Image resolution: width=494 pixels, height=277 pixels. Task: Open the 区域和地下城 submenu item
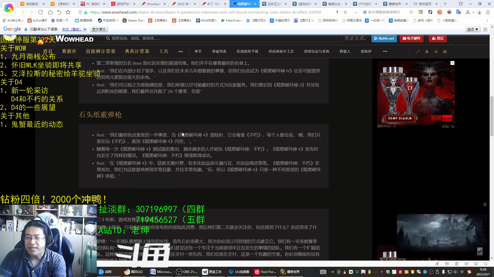click(x=248, y=51)
